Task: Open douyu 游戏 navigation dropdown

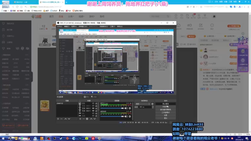Action: pyautogui.click(x=92, y=16)
